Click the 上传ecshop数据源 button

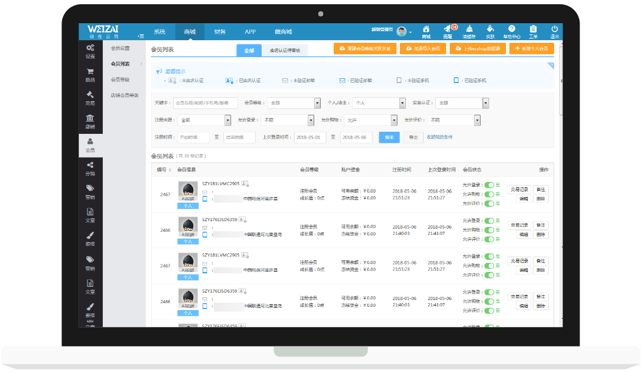point(478,48)
